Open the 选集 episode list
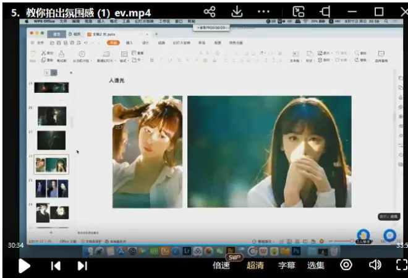 click(316, 266)
